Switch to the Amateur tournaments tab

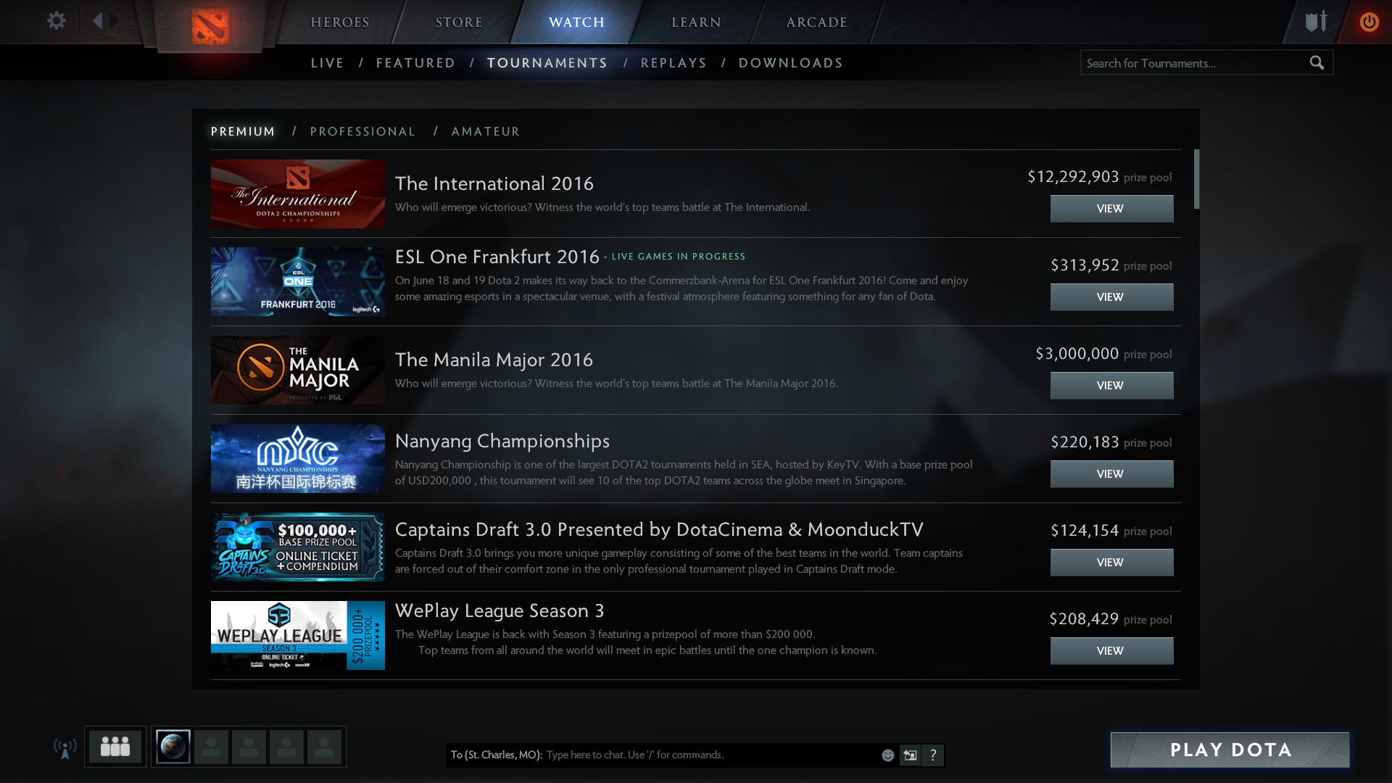[485, 131]
